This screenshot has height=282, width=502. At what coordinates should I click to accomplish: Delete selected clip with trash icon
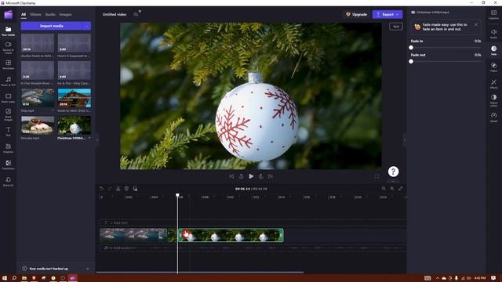(126, 189)
